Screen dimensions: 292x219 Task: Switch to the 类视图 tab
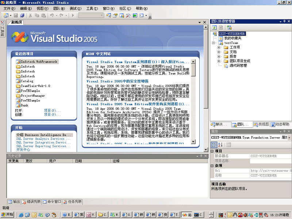click(261, 124)
